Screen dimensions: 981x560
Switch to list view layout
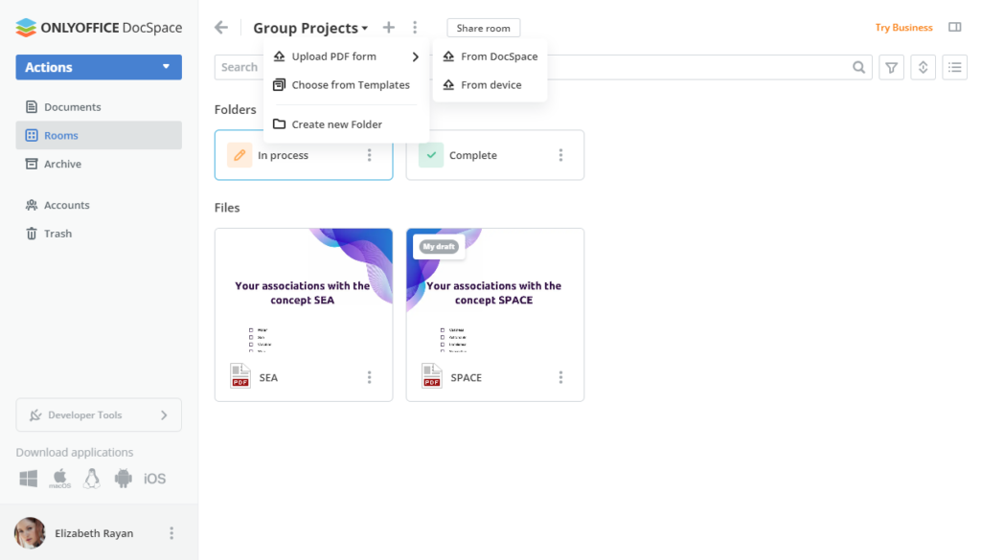pyautogui.click(x=954, y=67)
